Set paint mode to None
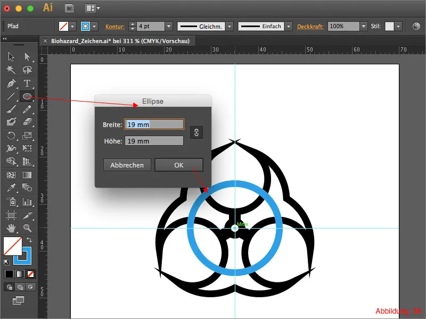 pyautogui.click(x=30, y=274)
